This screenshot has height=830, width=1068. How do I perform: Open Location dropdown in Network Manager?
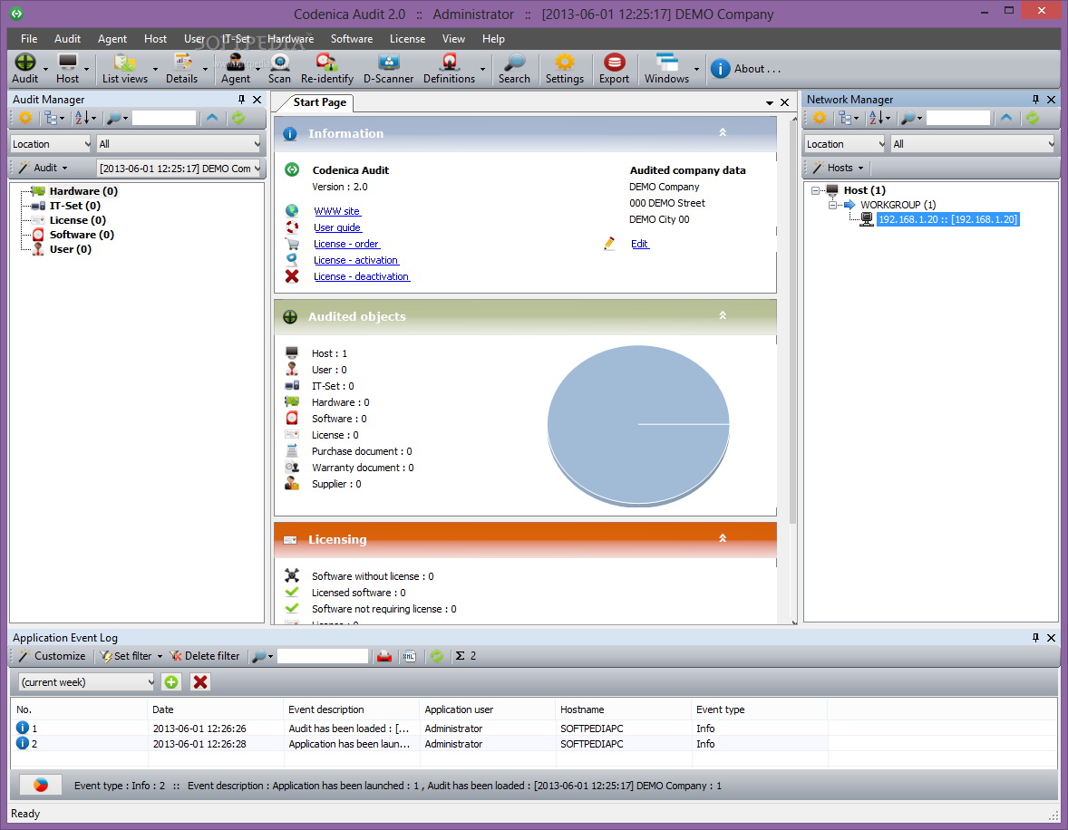(x=845, y=144)
